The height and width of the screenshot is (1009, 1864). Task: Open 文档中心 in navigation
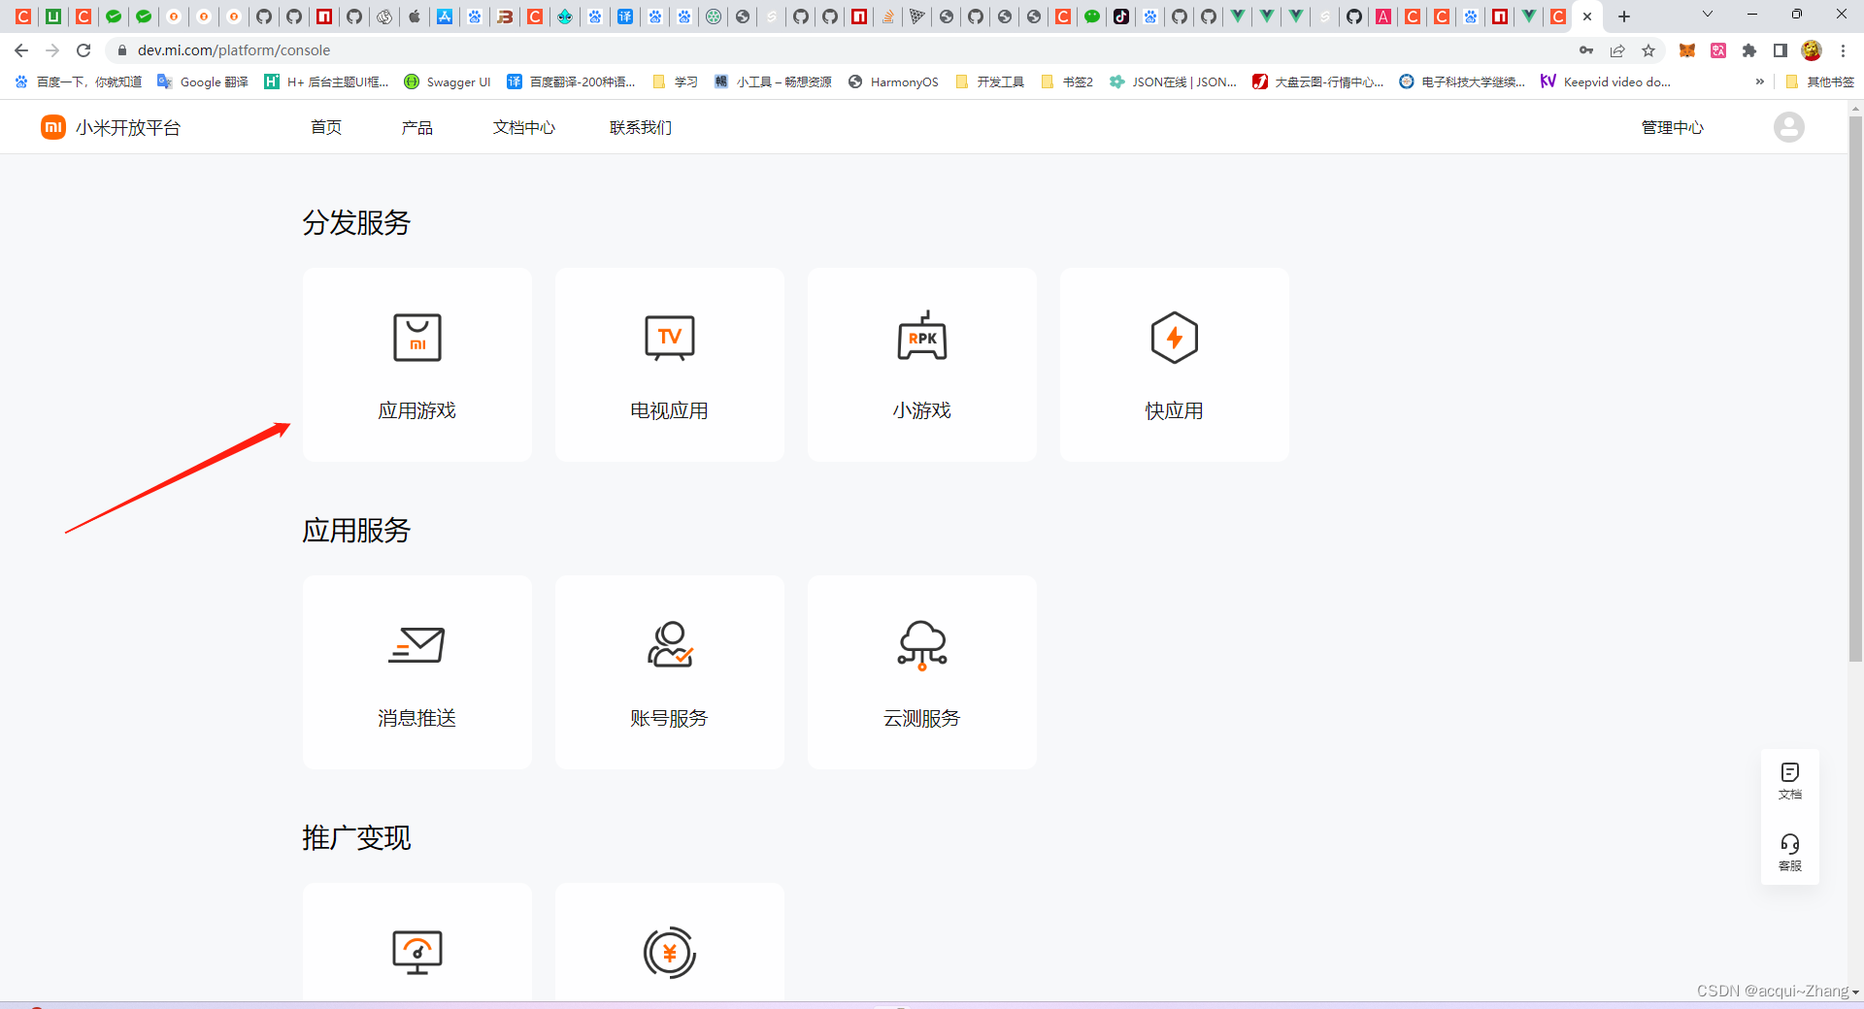pos(524,127)
